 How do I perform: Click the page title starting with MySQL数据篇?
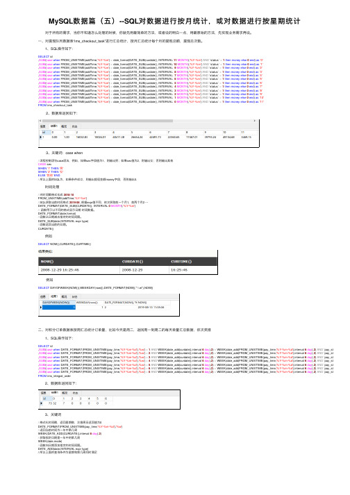click(x=174, y=21)
